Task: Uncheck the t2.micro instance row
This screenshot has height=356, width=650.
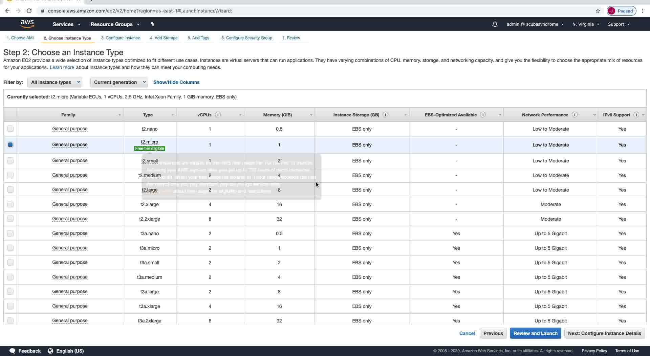Action: [x=10, y=145]
